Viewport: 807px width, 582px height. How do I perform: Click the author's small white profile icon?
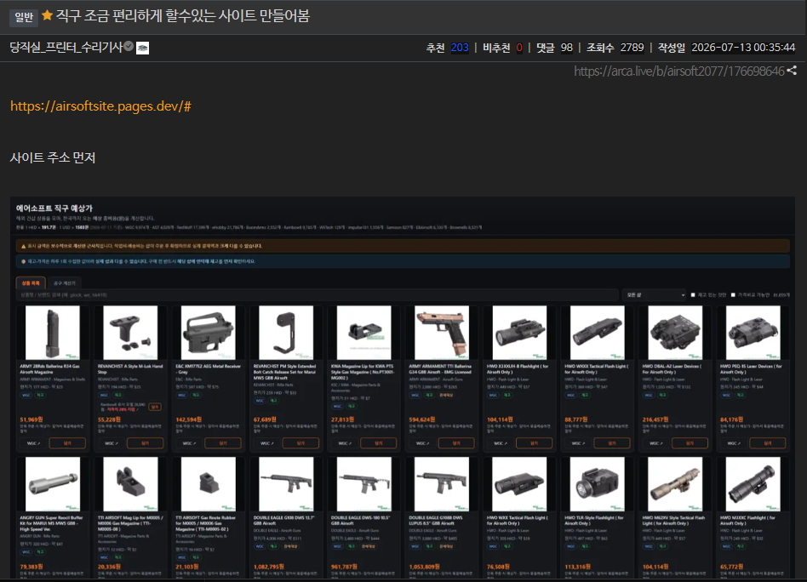[142, 48]
